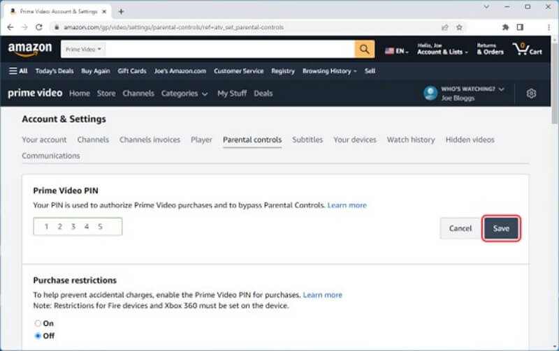Open Prime Video settings gear icon
Viewport: 559px width, 351px height.
[531, 94]
